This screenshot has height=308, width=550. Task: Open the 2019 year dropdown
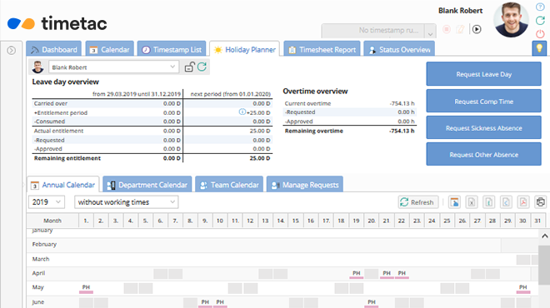[47, 201]
